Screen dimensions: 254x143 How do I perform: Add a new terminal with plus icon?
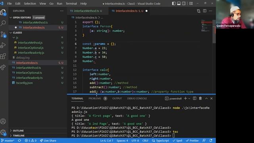(185, 99)
